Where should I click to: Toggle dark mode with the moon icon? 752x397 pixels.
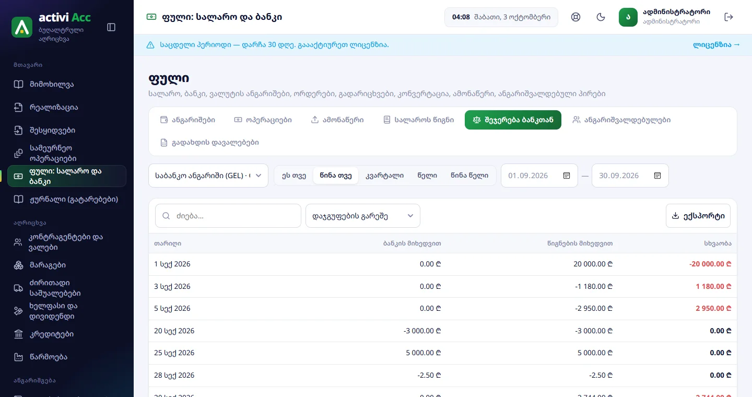[x=601, y=17]
